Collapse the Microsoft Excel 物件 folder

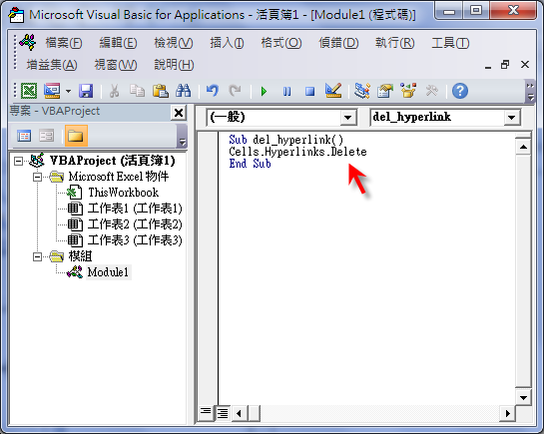pos(37,178)
